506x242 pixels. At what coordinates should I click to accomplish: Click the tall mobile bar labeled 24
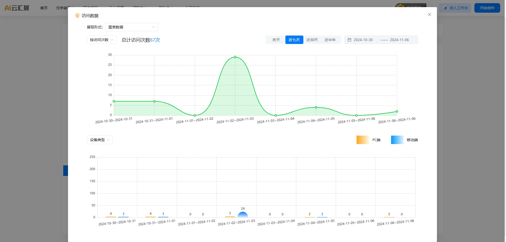click(x=242, y=215)
